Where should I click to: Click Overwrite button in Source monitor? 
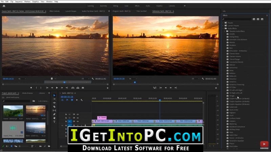78,88
